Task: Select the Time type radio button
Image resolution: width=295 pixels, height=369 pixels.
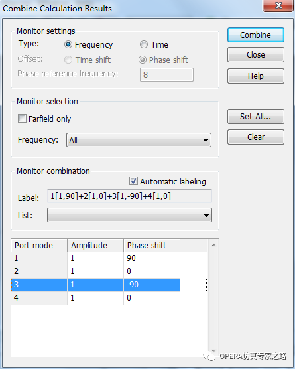Action: pyautogui.click(x=144, y=44)
